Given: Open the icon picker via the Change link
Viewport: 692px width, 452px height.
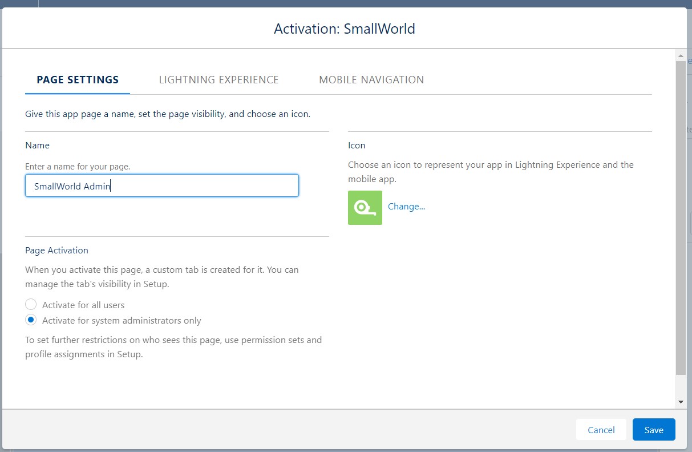Looking at the screenshot, I should pyautogui.click(x=406, y=206).
